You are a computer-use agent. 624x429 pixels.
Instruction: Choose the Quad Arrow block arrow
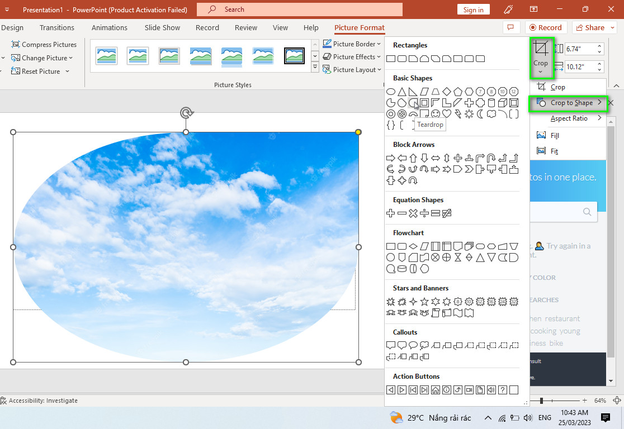(x=458, y=158)
